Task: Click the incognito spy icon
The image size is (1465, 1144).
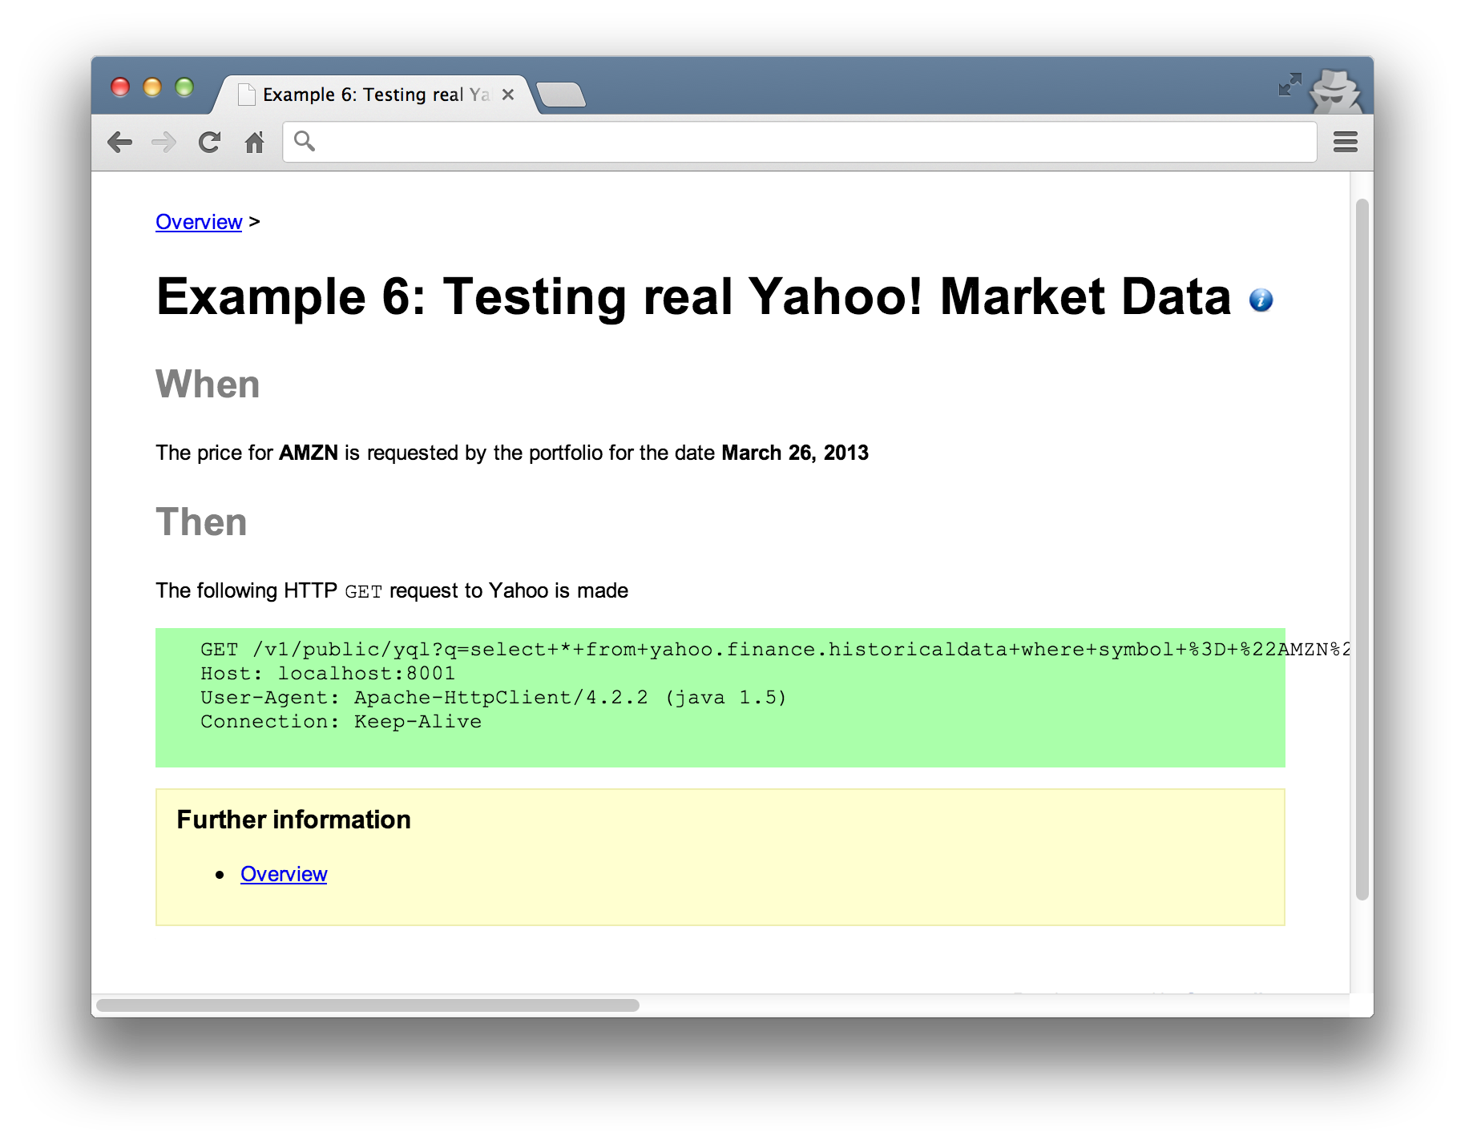Action: (1334, 91)
